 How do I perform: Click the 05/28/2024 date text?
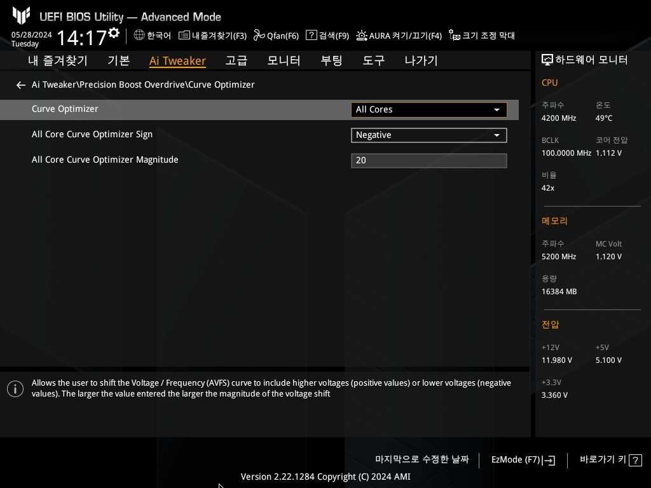click(32, 35)
